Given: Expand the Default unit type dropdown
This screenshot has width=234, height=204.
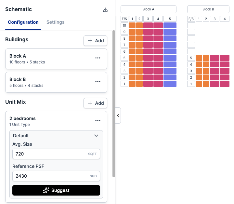Looking at the screenshot, I should 56,136.
